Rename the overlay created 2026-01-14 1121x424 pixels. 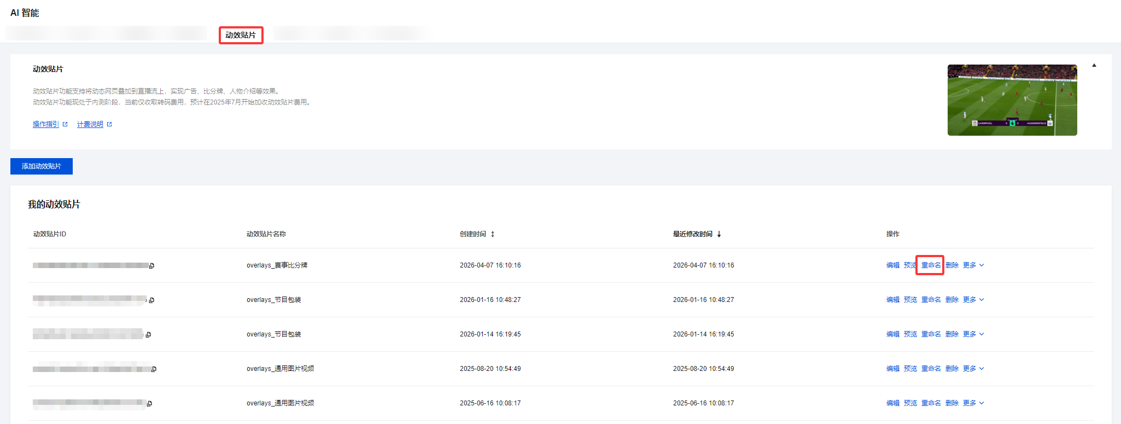(931, 334)
